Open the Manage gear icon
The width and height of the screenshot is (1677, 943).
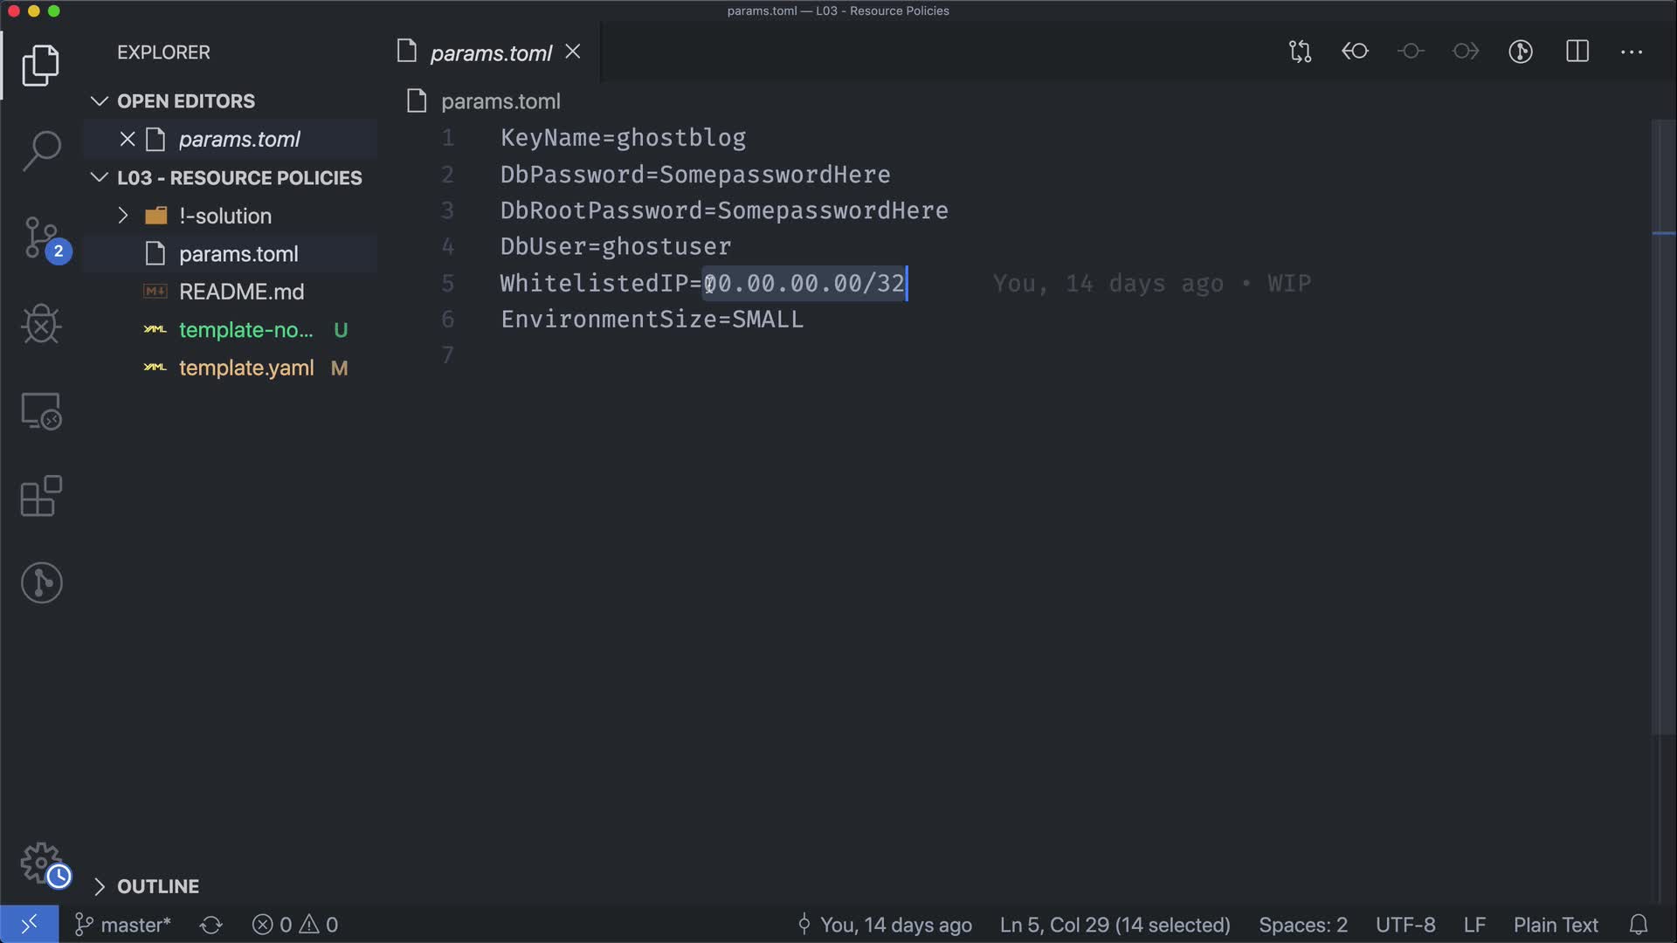coord(41,863)
